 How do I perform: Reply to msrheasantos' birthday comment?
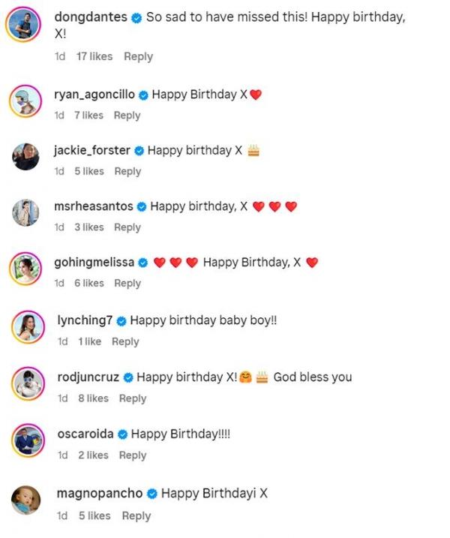tap(127, 227)
